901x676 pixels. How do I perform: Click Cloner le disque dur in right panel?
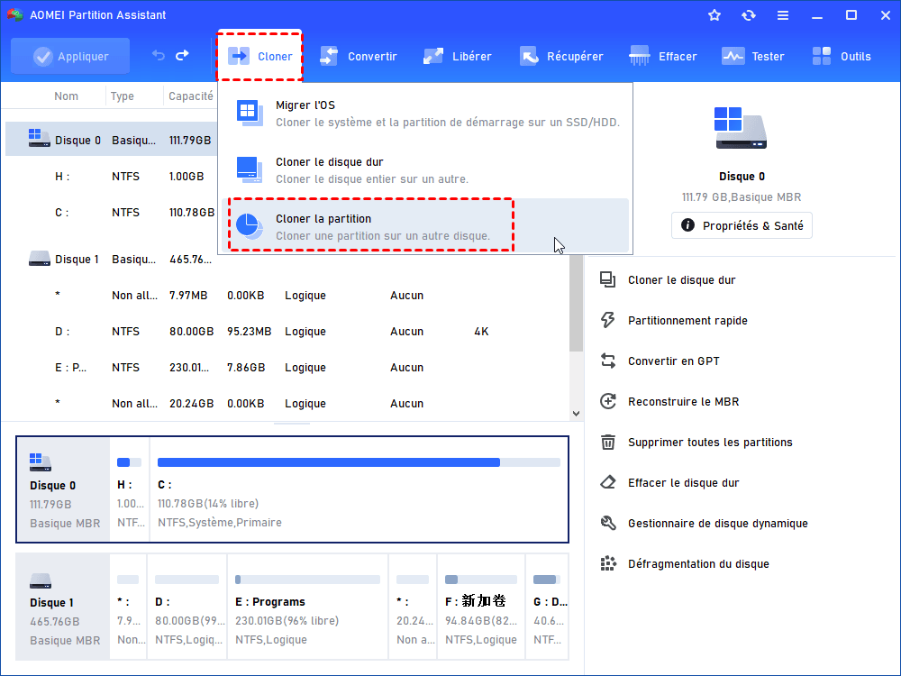coord(681,280)
